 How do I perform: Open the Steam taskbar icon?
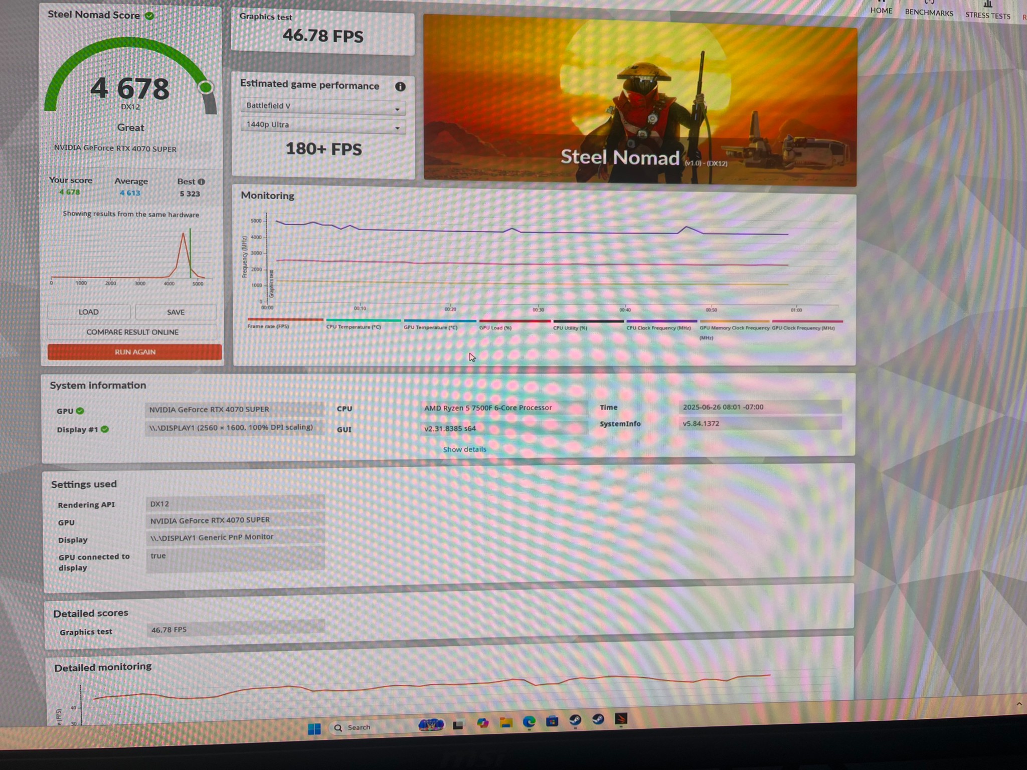coord(575,720)
